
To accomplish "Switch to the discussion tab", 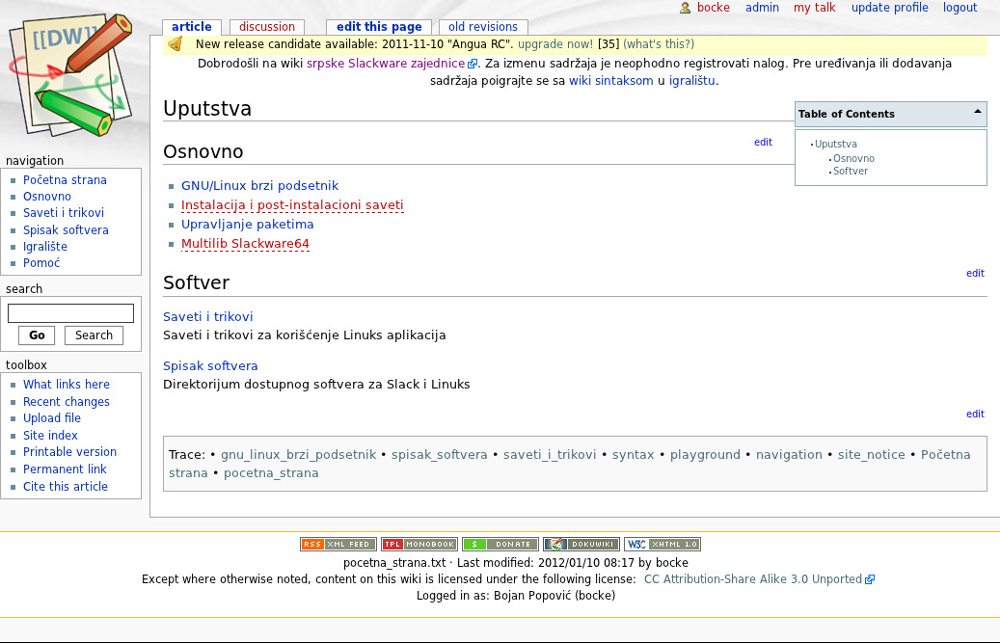I will tap(267, 27).
